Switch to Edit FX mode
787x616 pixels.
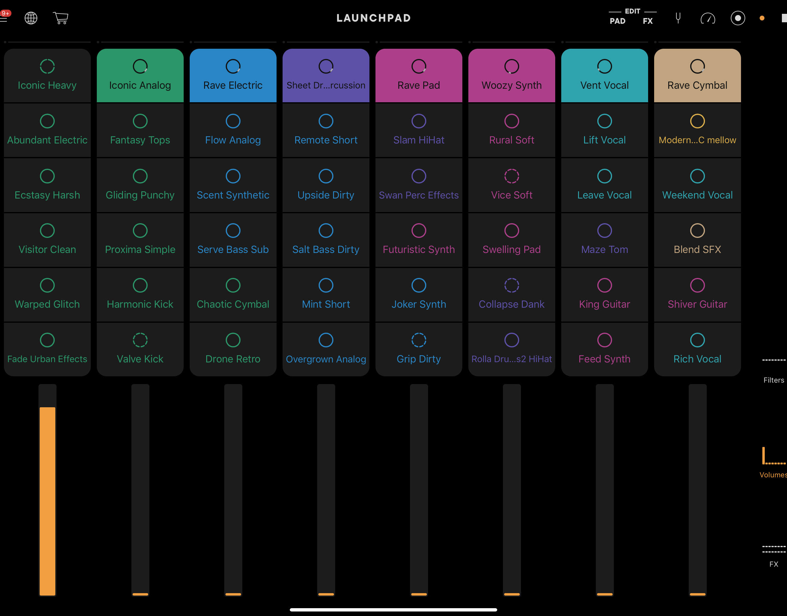click(648, 21)
